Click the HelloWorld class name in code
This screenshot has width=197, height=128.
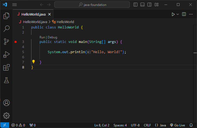(x=68, y=27)
